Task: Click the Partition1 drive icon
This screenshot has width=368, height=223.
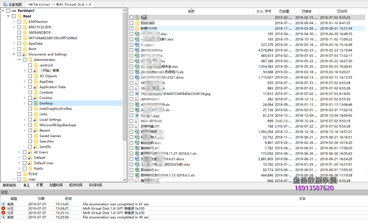Action: tap(14, 11)
